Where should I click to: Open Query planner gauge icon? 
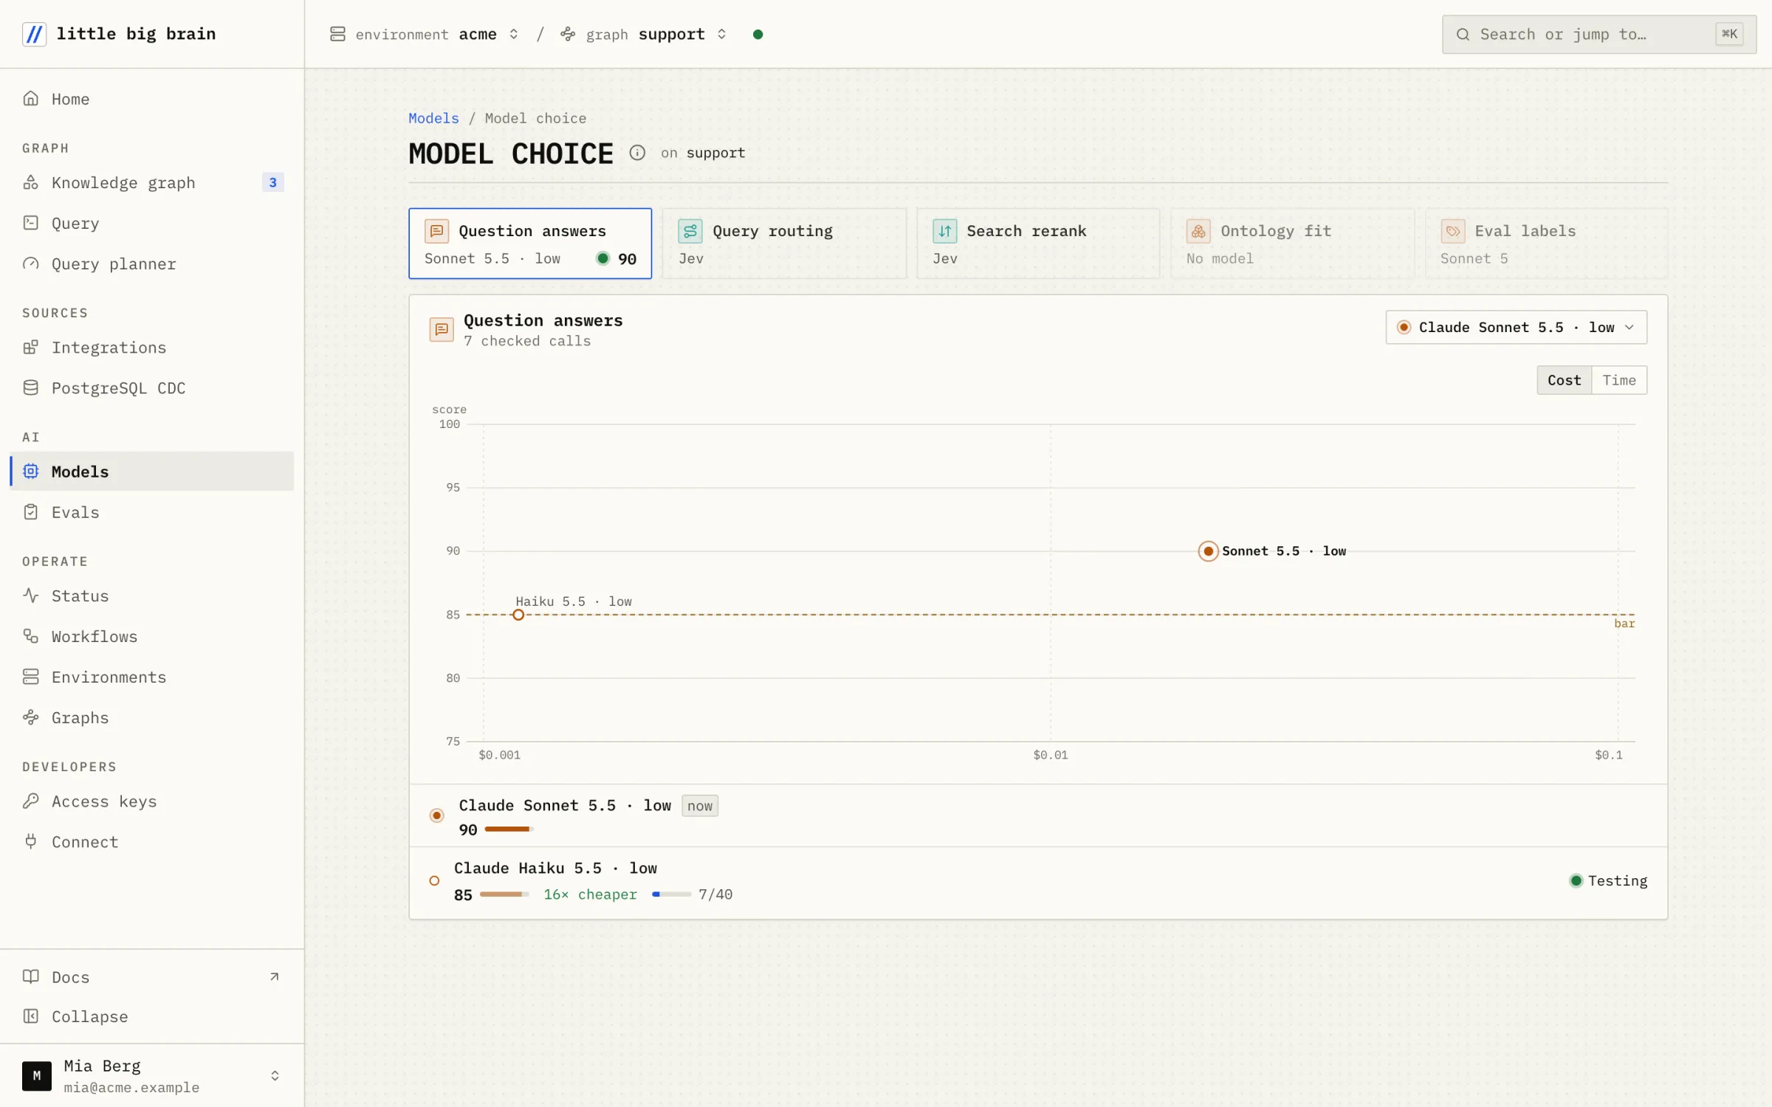pos(30,263)
